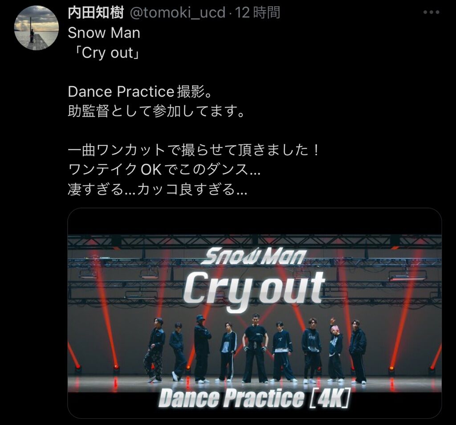Image resolution: width=456 pixels, height=425 pixels.
Task: Click the Snow Man logo in thumbnail
Action: pyautogui.click(x=253, y=257)
